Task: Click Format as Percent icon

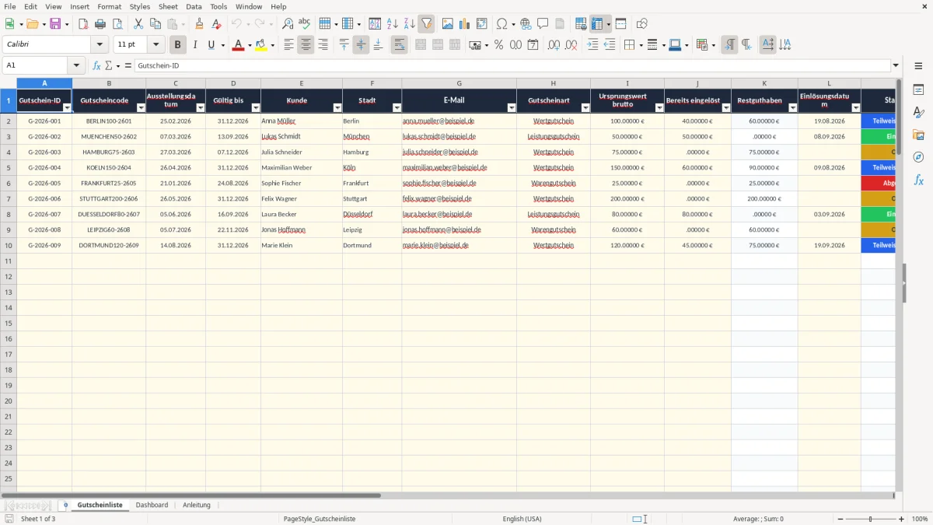Action: [x=498, y=45]
